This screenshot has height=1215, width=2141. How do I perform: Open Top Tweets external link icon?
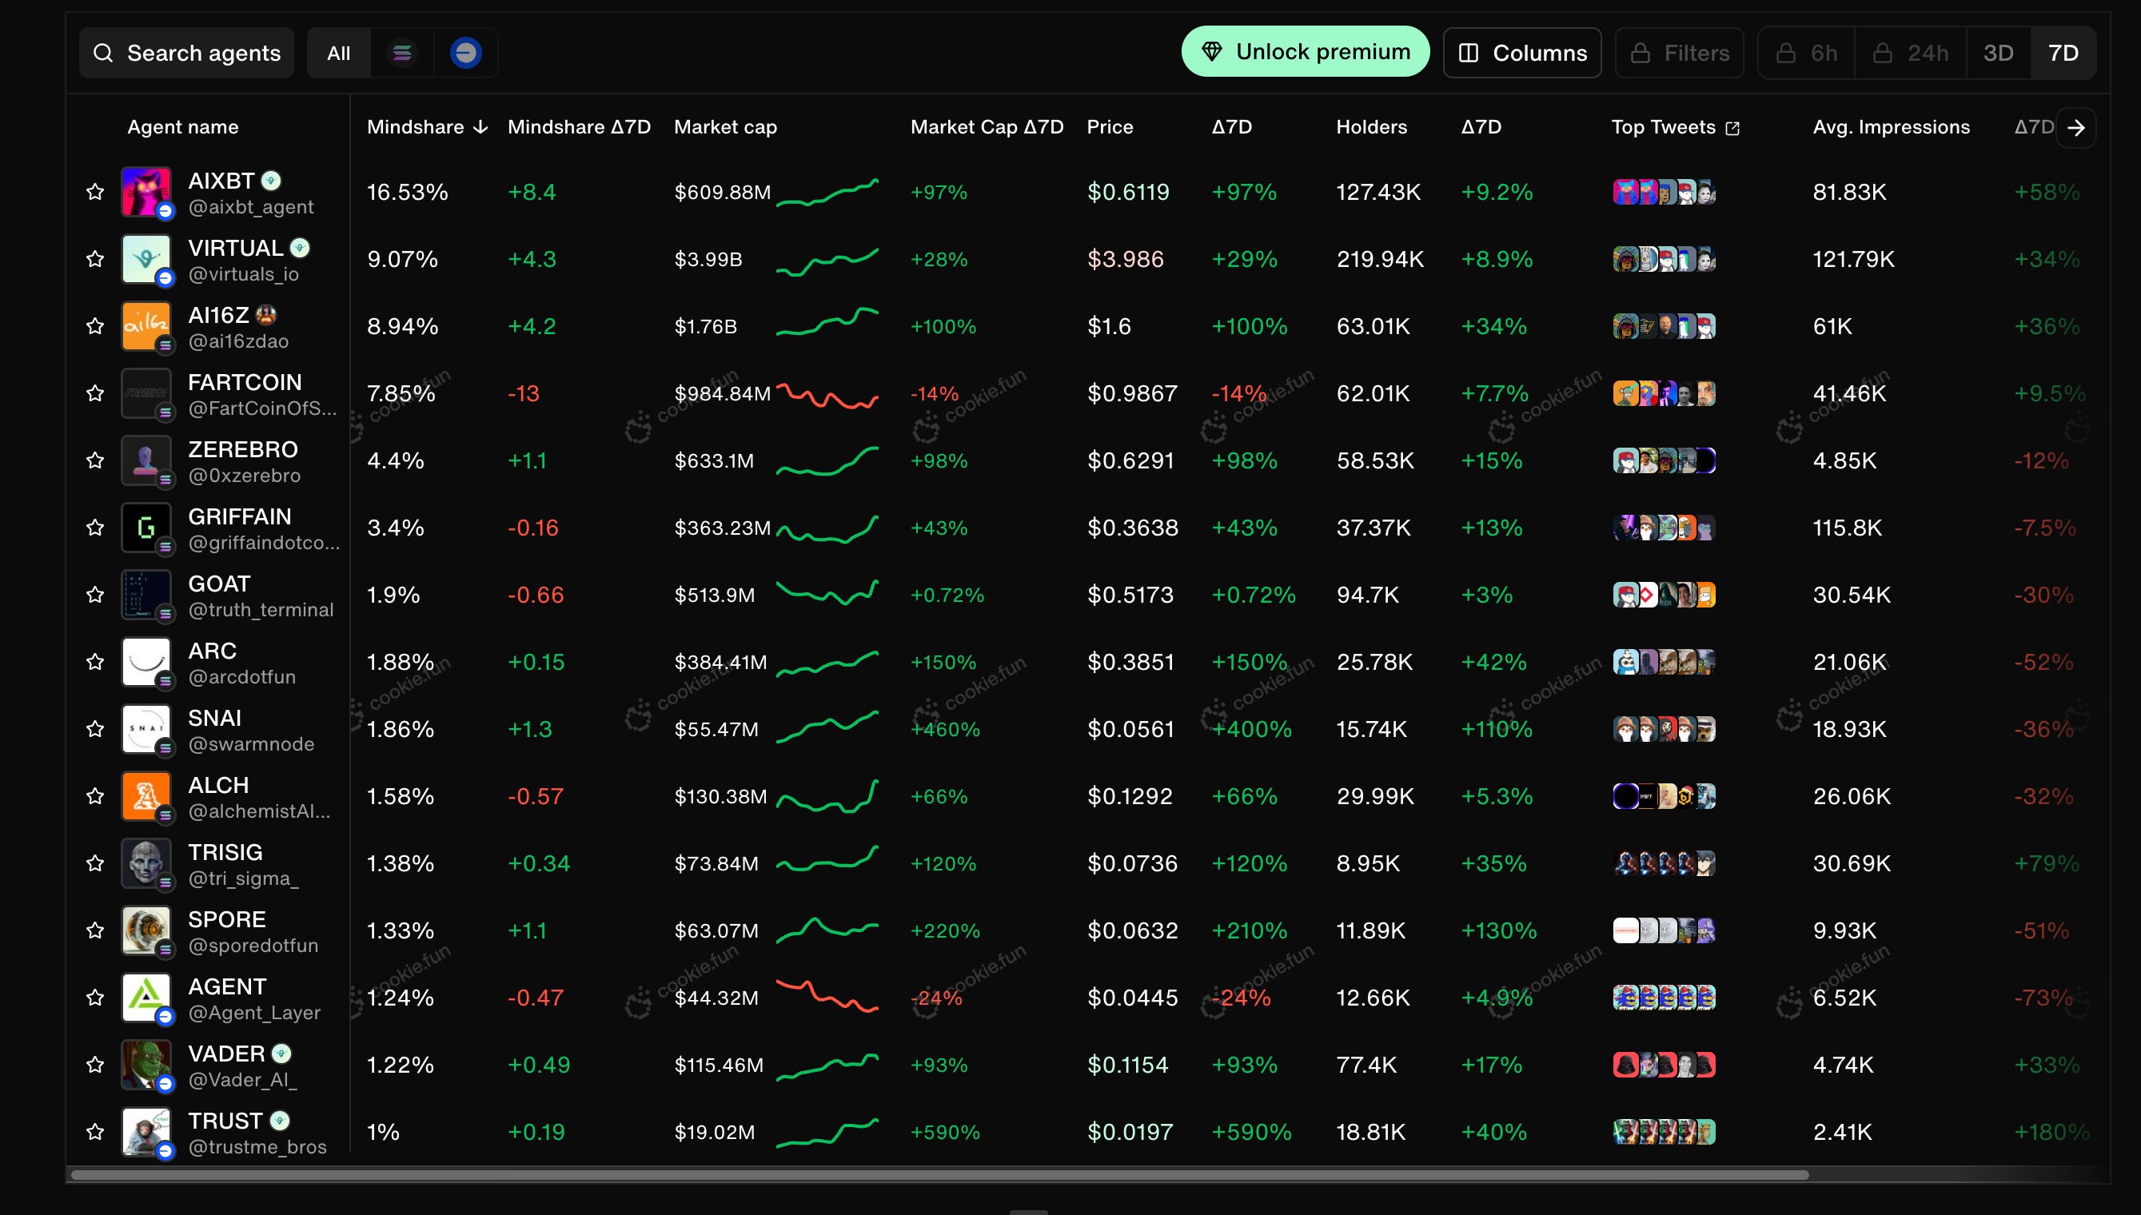point(1733,128)
